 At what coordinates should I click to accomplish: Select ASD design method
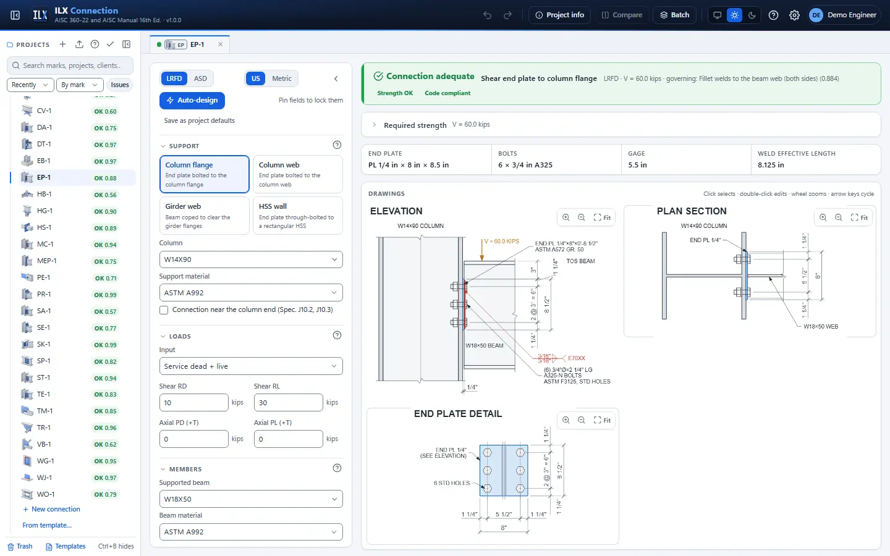(200, 78)
